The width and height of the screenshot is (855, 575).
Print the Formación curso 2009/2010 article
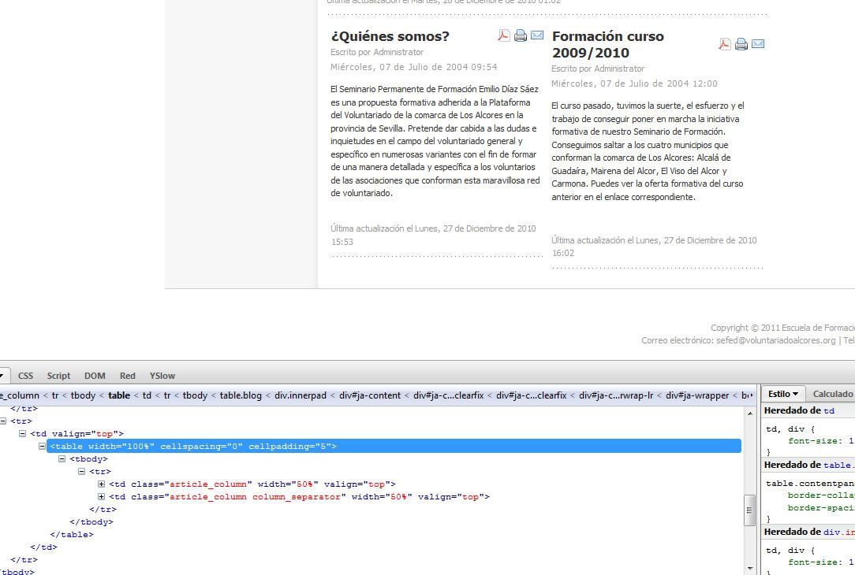[x=741, y=44]
